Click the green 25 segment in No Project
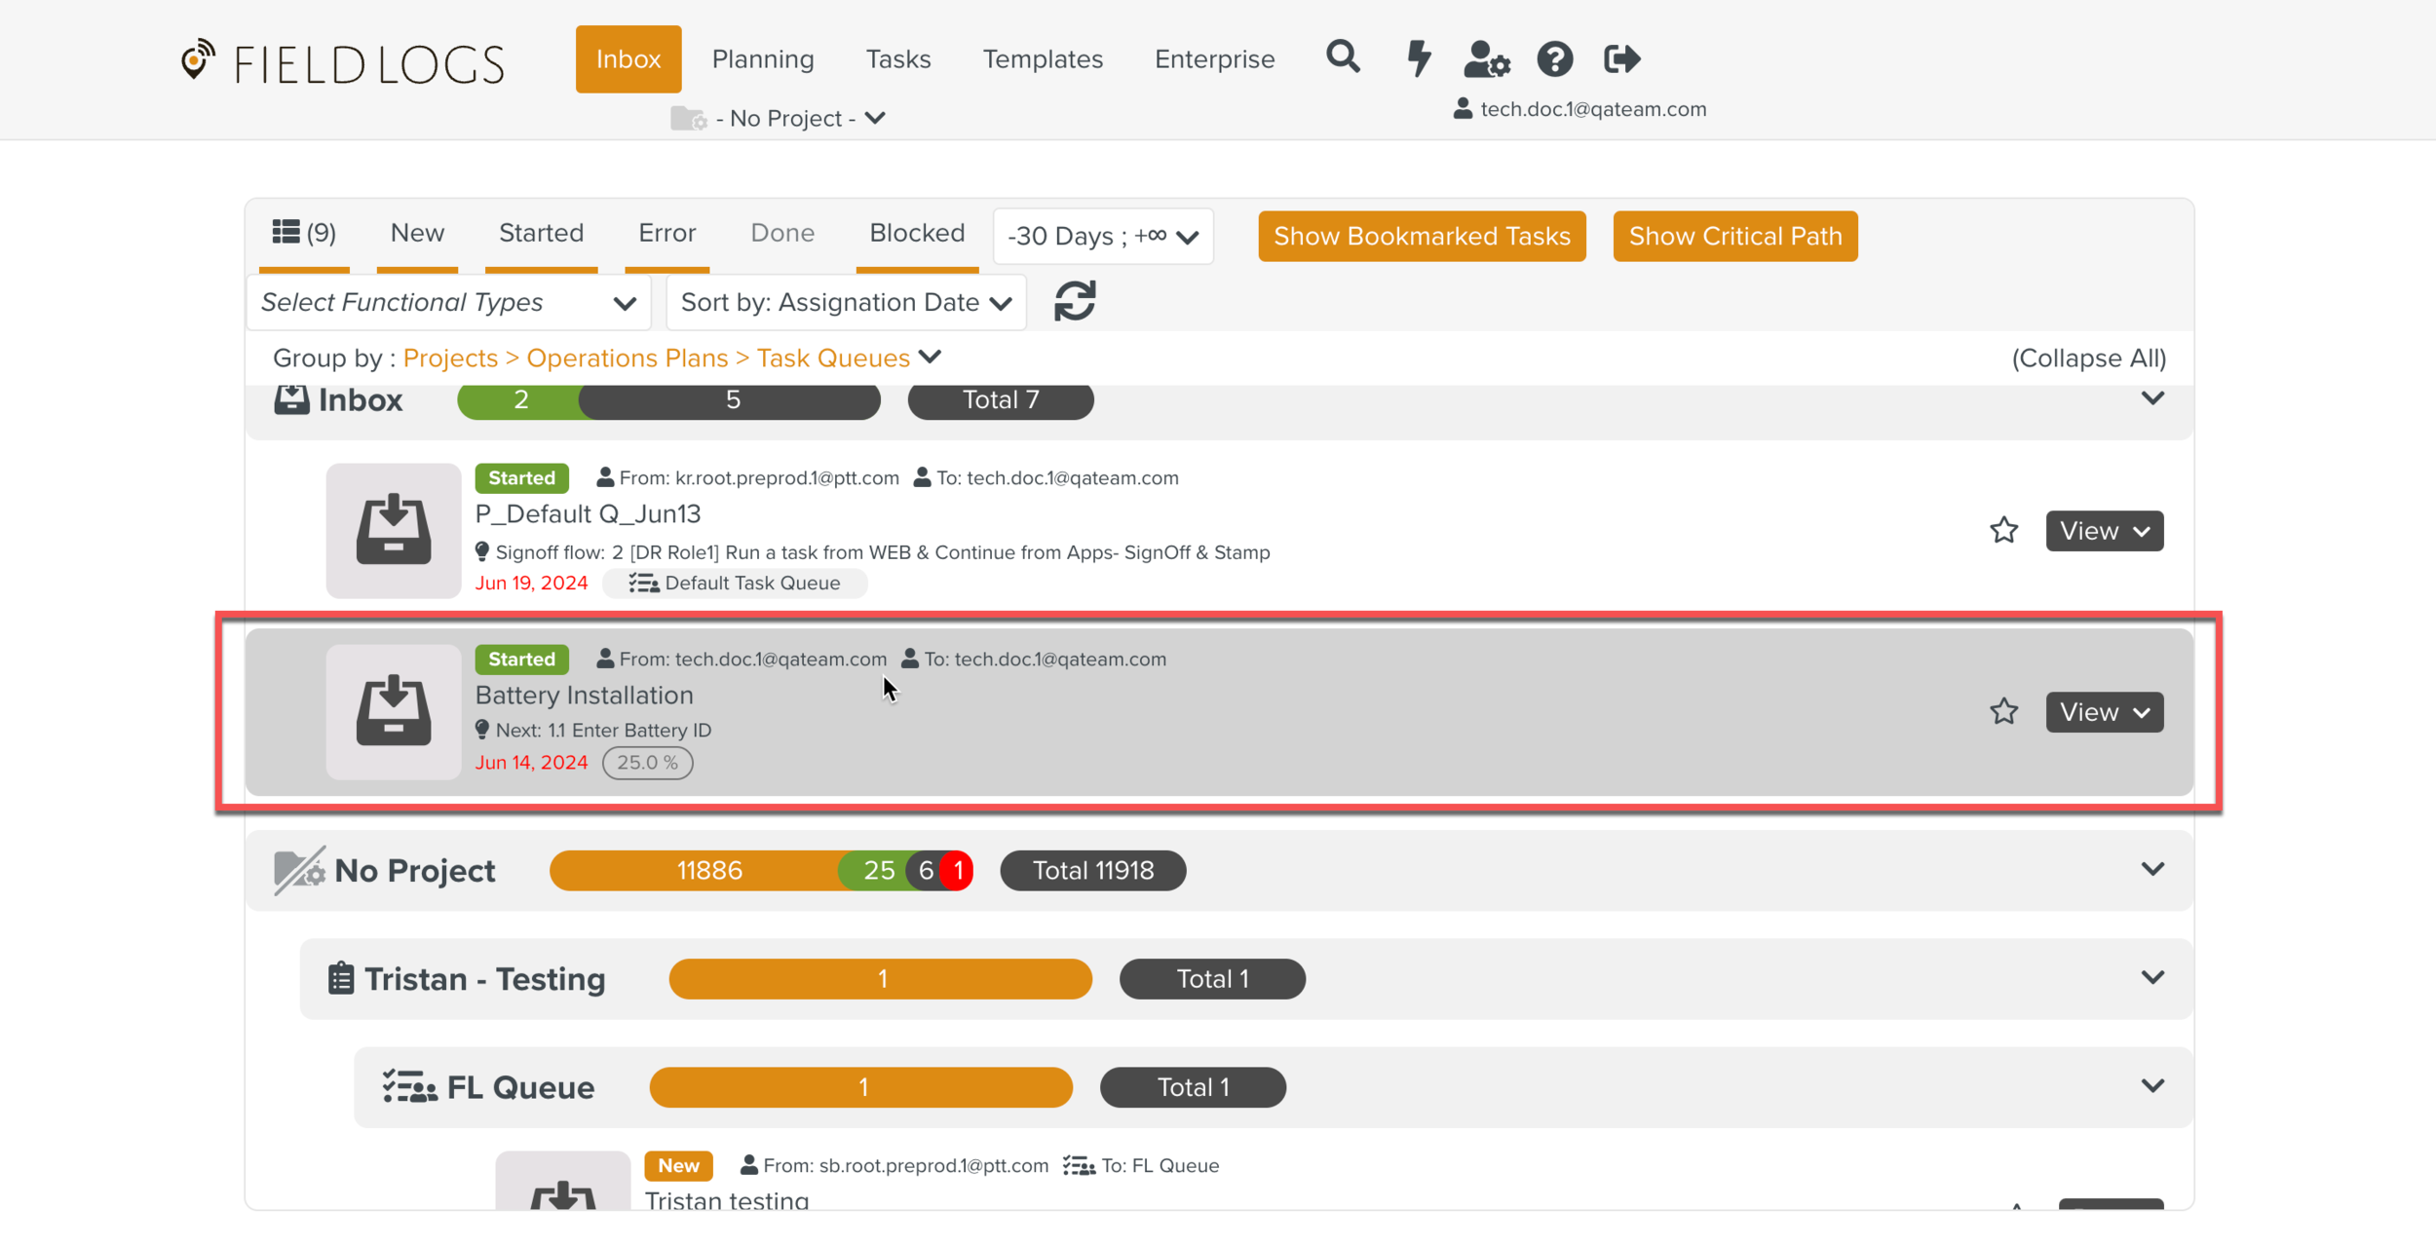The height and width of the screenshot is (1245, 2436). [x=878, y=870]
